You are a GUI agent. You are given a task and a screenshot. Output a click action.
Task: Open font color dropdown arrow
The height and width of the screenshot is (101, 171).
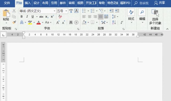pyautogui.click(x=42, y=23)
